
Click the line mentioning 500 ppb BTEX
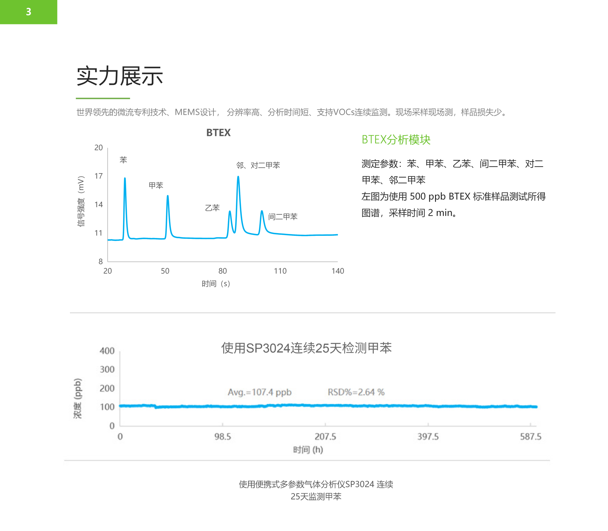point(454,196)
